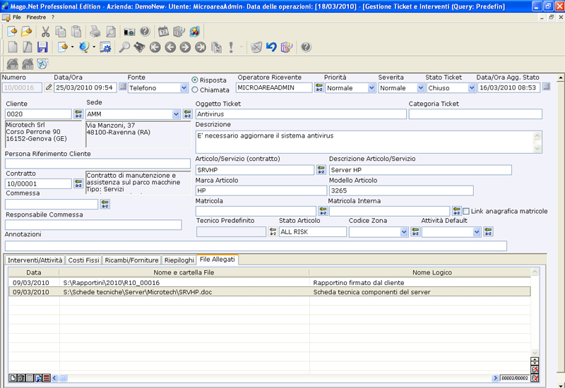Click the Save floppy disk icon
565x388 pixels.
tap(42, 47)
